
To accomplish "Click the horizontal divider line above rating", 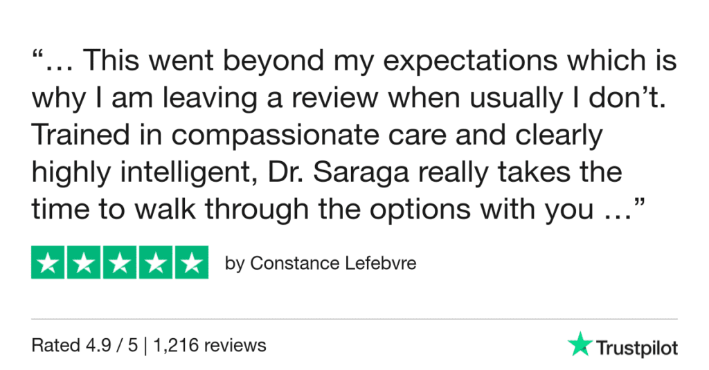I will coord(354,319).
